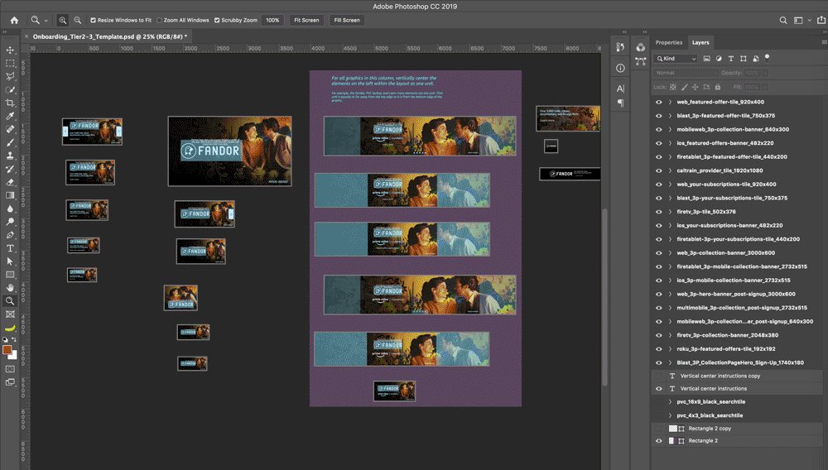Screen dimensions: 828x470
Task: Select the Pen tool
Action: [x=10, y=235]
